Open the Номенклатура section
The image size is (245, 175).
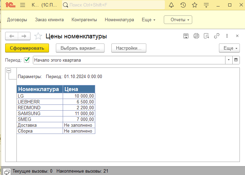point(119,20)
